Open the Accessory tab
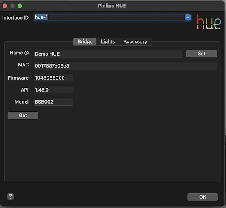This screenshot has height=208, width=226. [135, 42]
